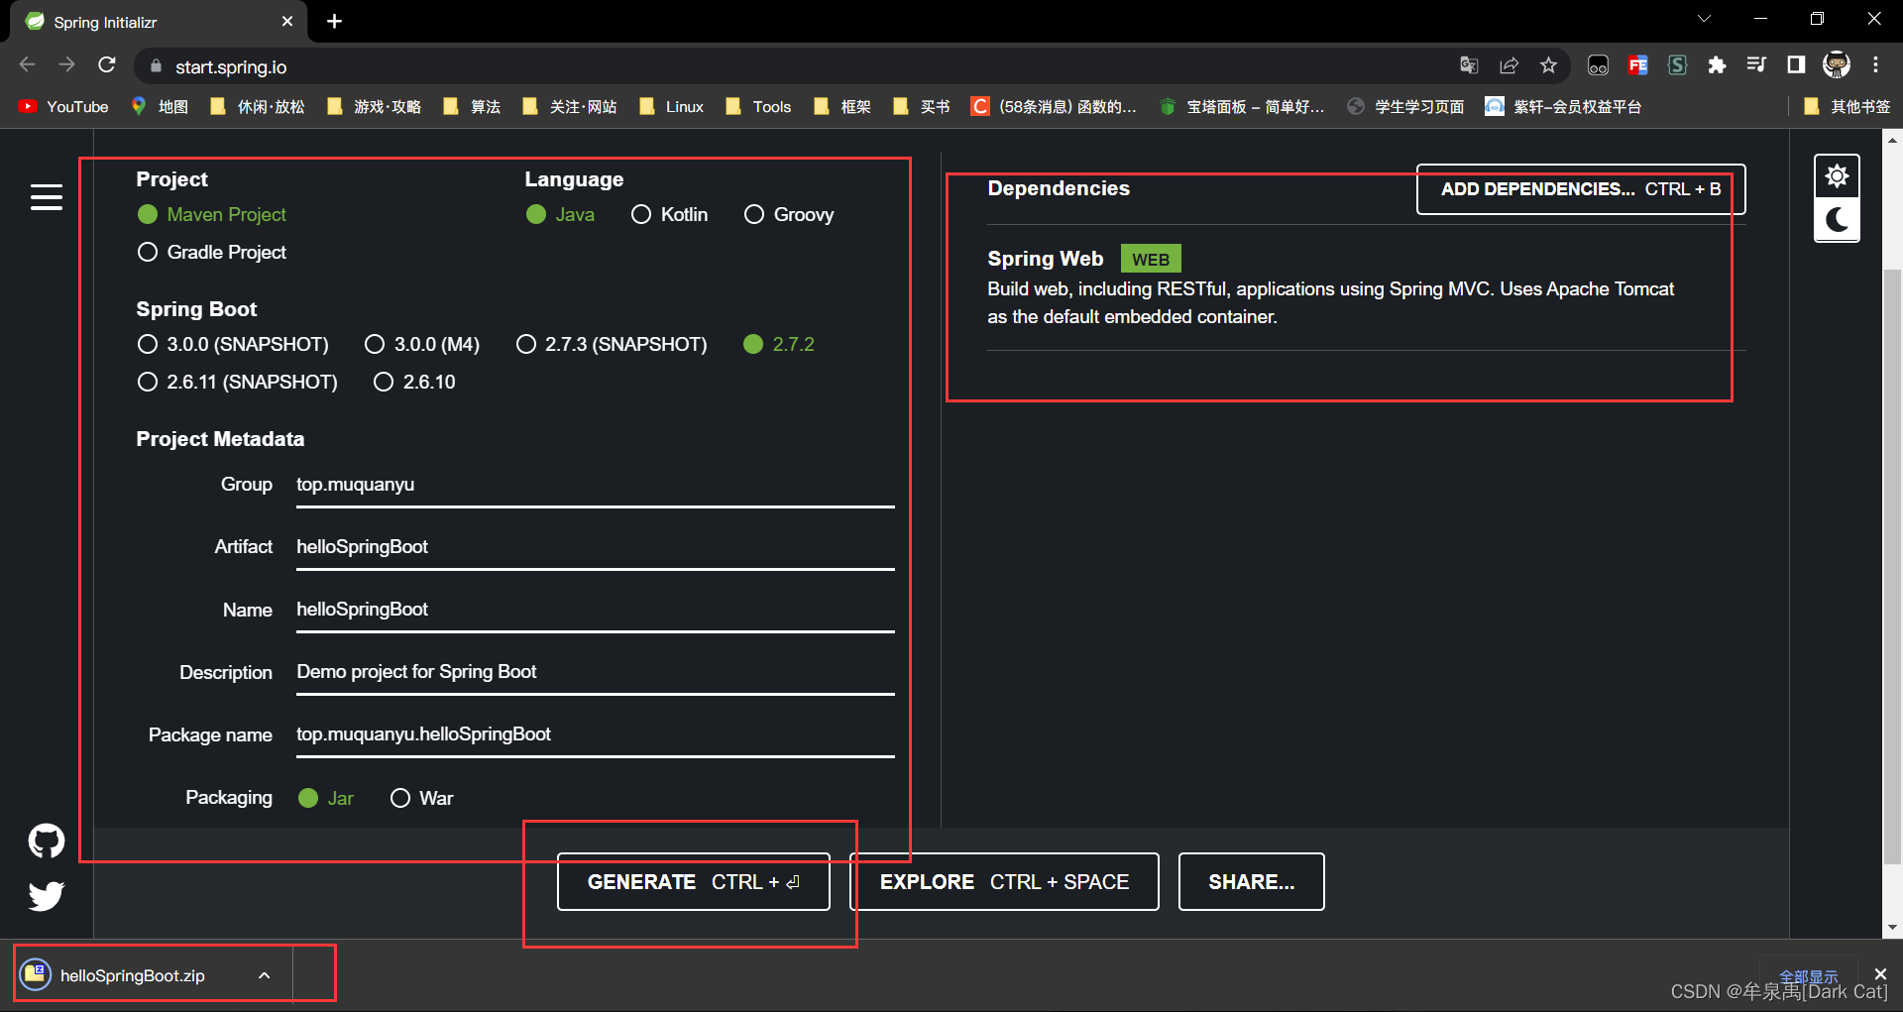This screenshot has width=1903, height=1012.
Task: Switch to light theme sun icon
Action: coord(1837,176)
